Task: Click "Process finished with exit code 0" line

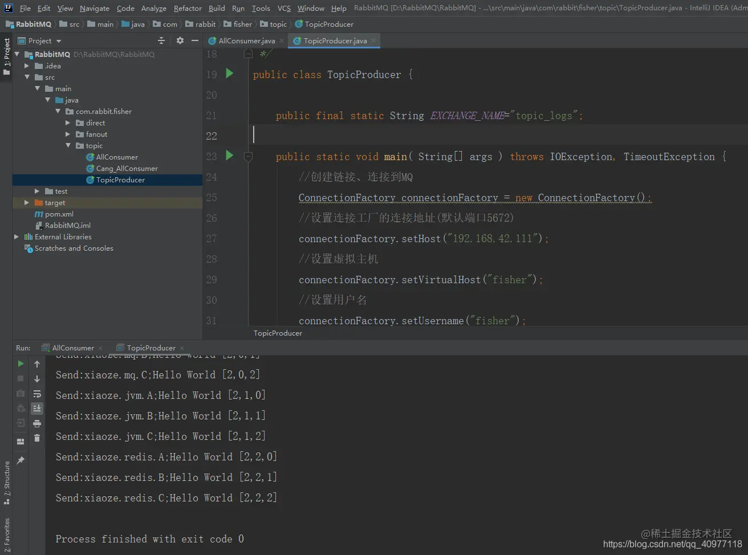Action: click(x=149, y=538)
